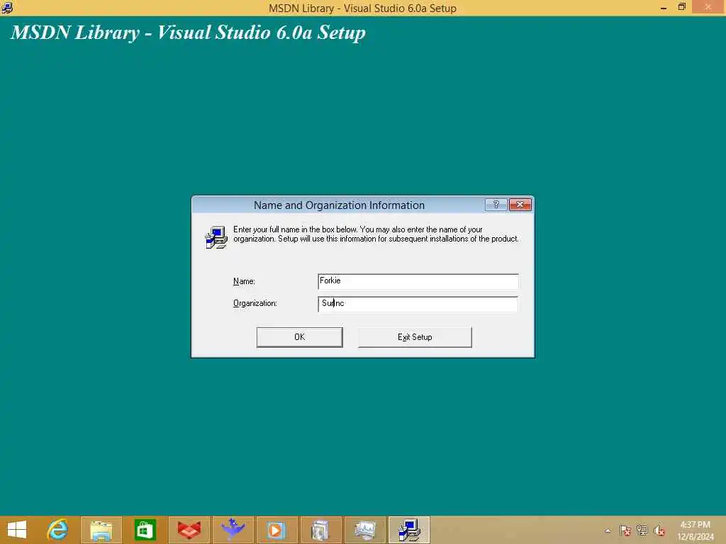726x544 pixels.
Task: Focus the Organization input field
Action: [x=418, y=304]
